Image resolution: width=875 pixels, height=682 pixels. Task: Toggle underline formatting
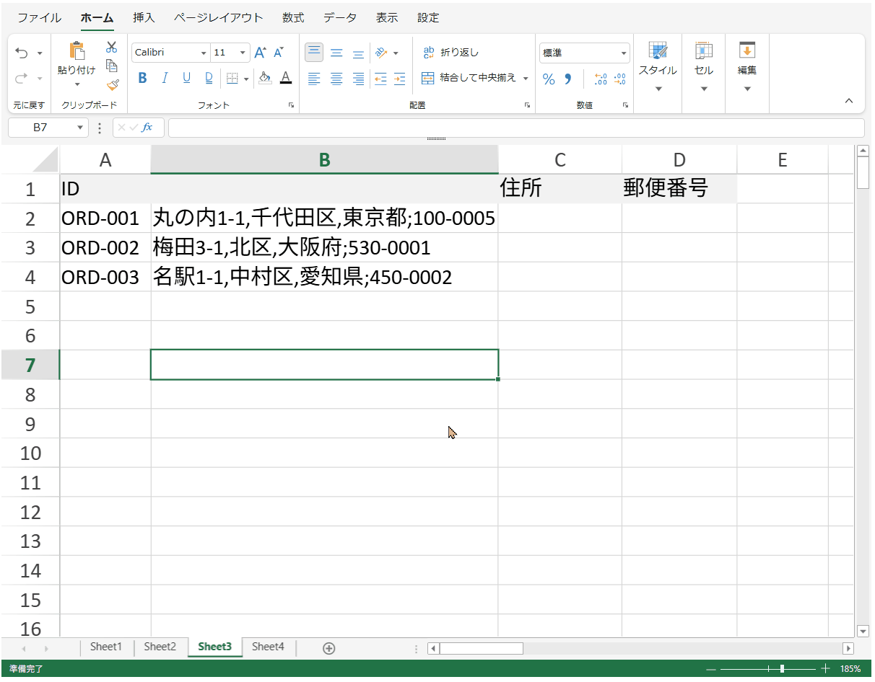(x=186, y=78)
